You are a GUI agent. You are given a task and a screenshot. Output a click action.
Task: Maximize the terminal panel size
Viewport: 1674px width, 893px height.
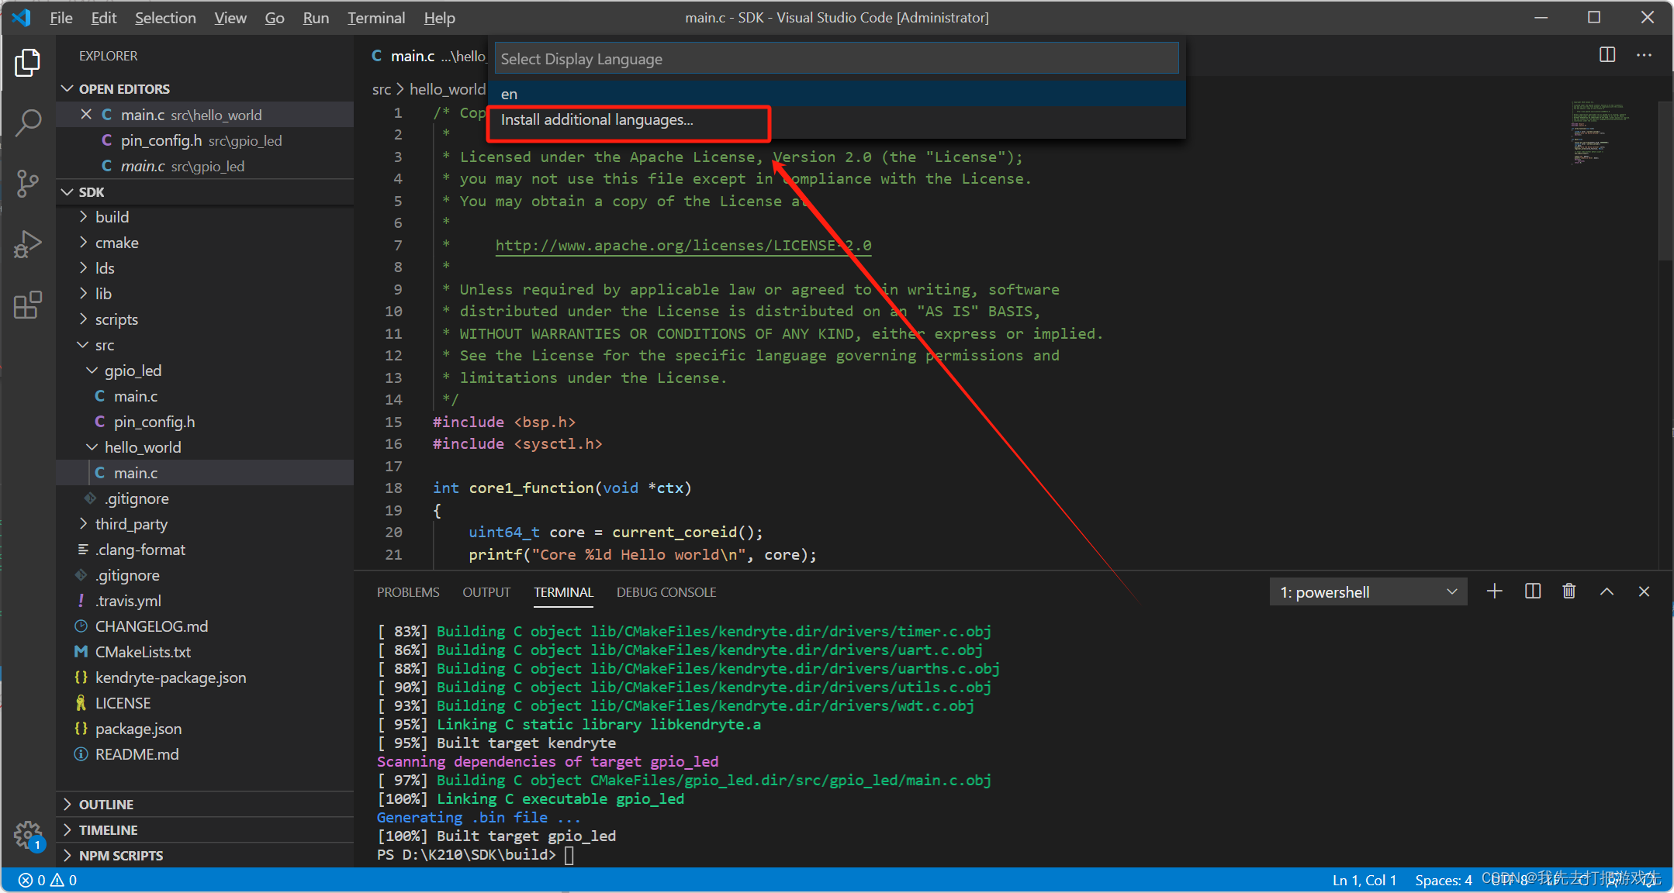1607,592
